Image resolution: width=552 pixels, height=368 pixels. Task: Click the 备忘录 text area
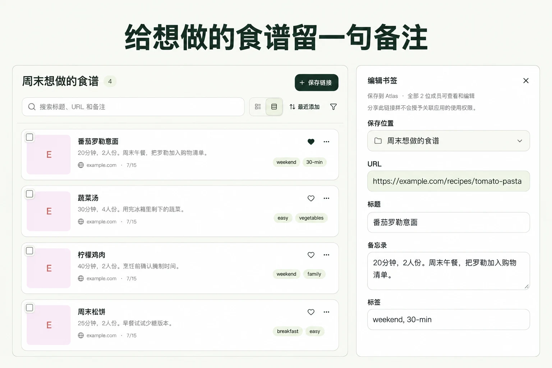[448, 271]
